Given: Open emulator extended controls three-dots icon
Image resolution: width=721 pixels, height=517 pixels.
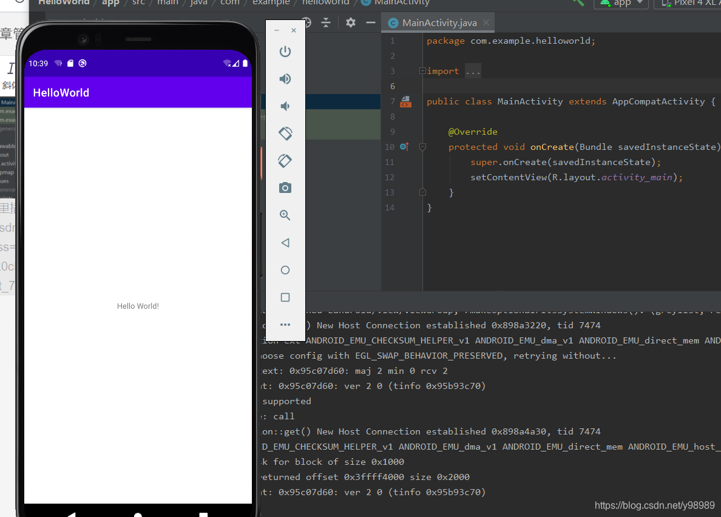Looking at the screenshot, I should tap(285, 325).
